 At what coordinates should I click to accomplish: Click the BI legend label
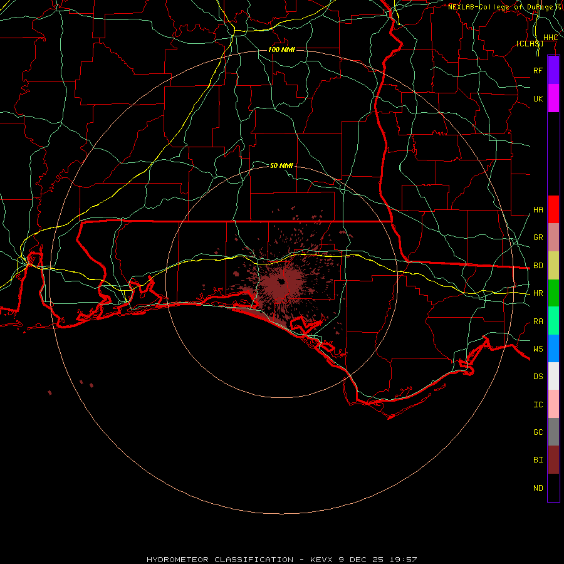click(x=538, y=460)
